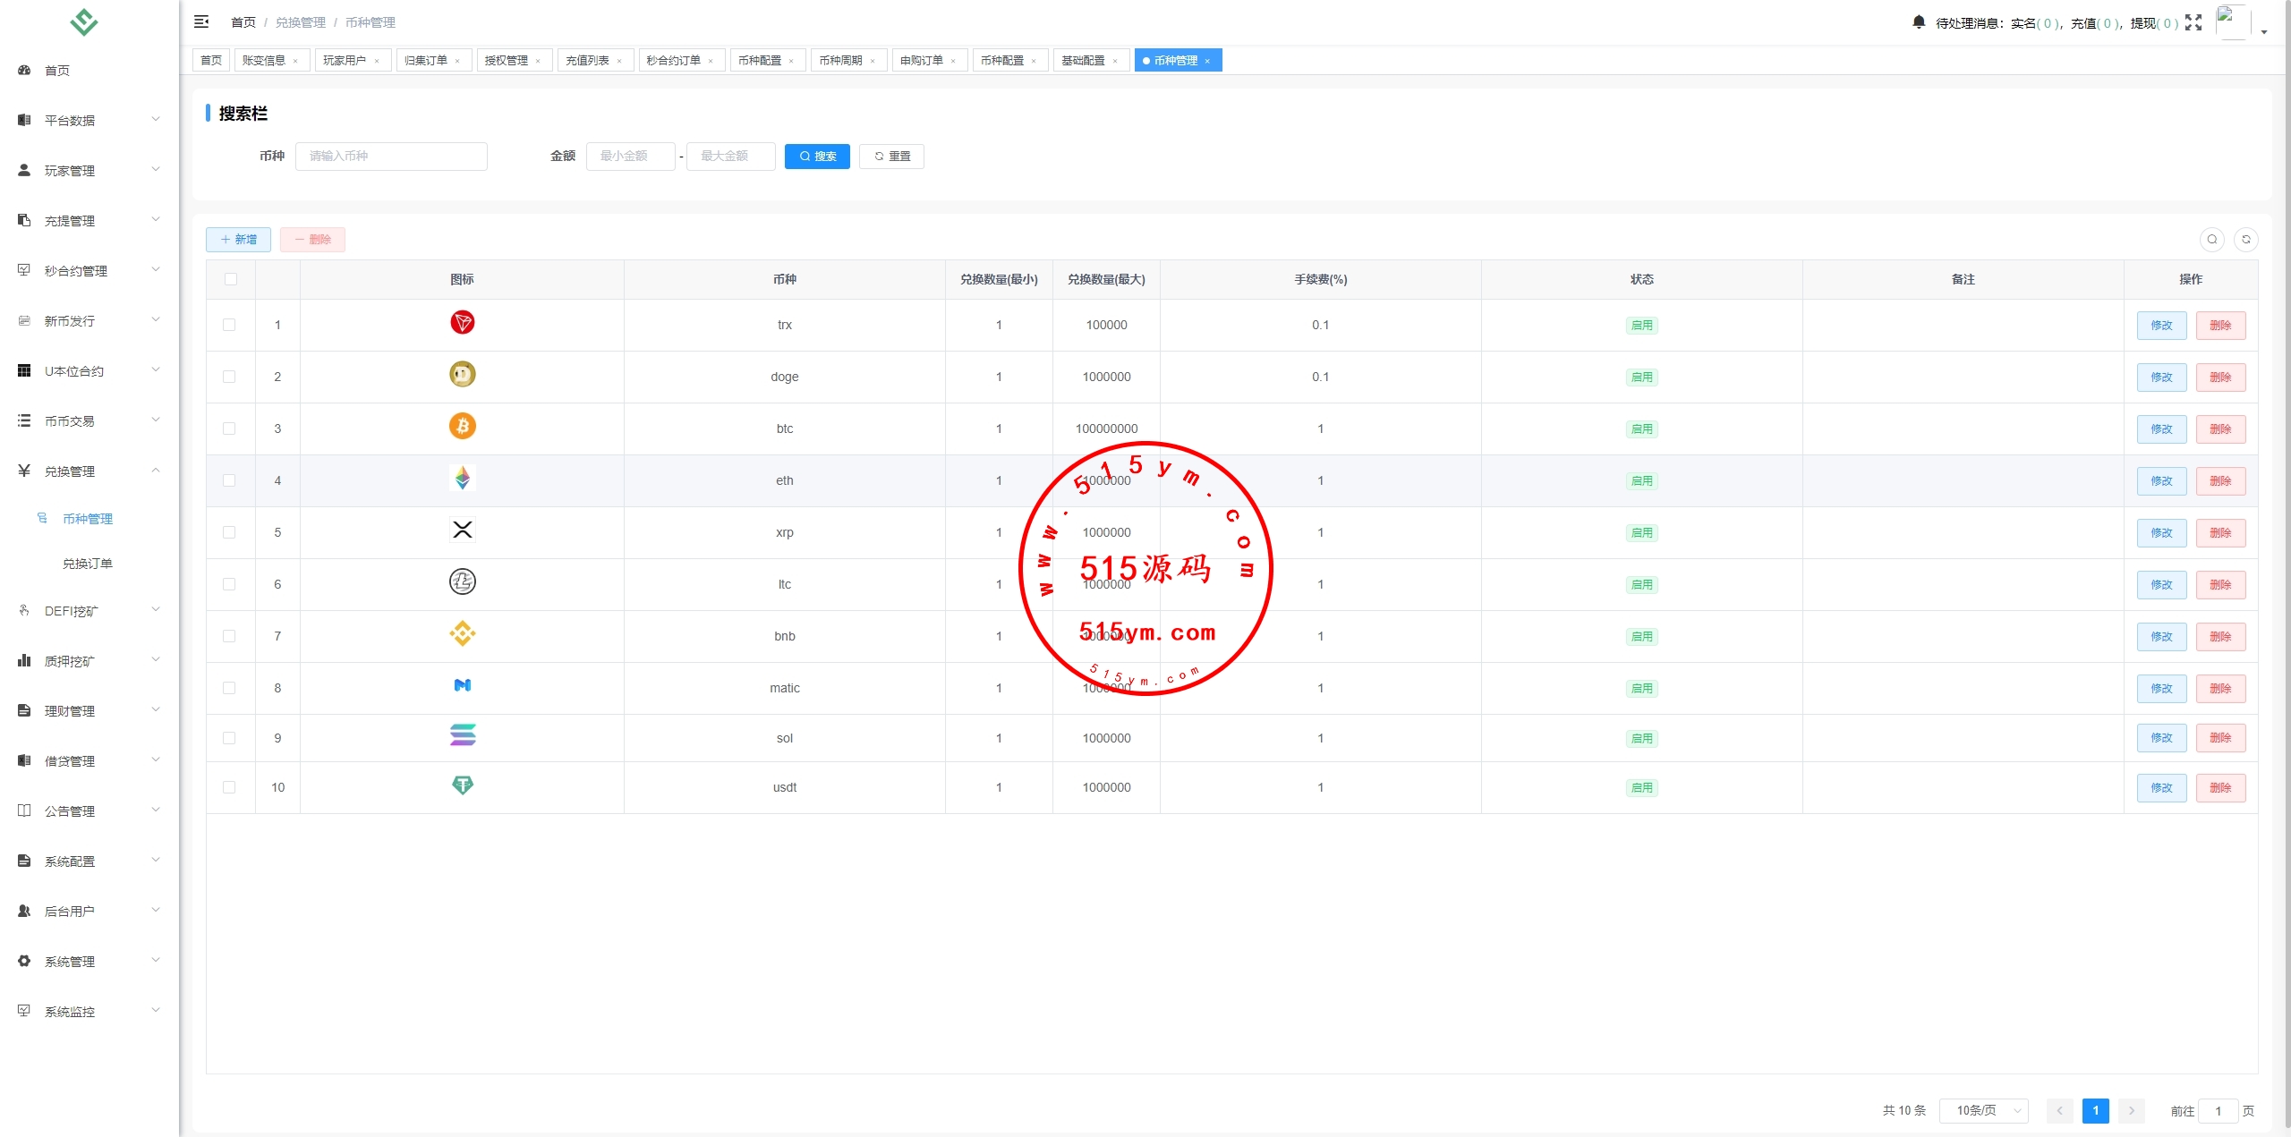Click the table refresh icon
Image resolution: width=2291 pixels, height=1137 pixels.
tap(2245, 239)
